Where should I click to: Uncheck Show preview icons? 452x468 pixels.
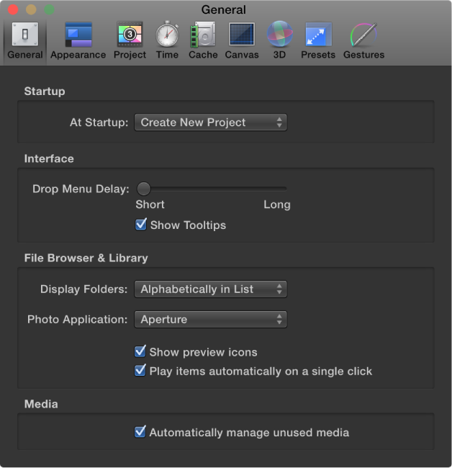click(x=140, y=351)
